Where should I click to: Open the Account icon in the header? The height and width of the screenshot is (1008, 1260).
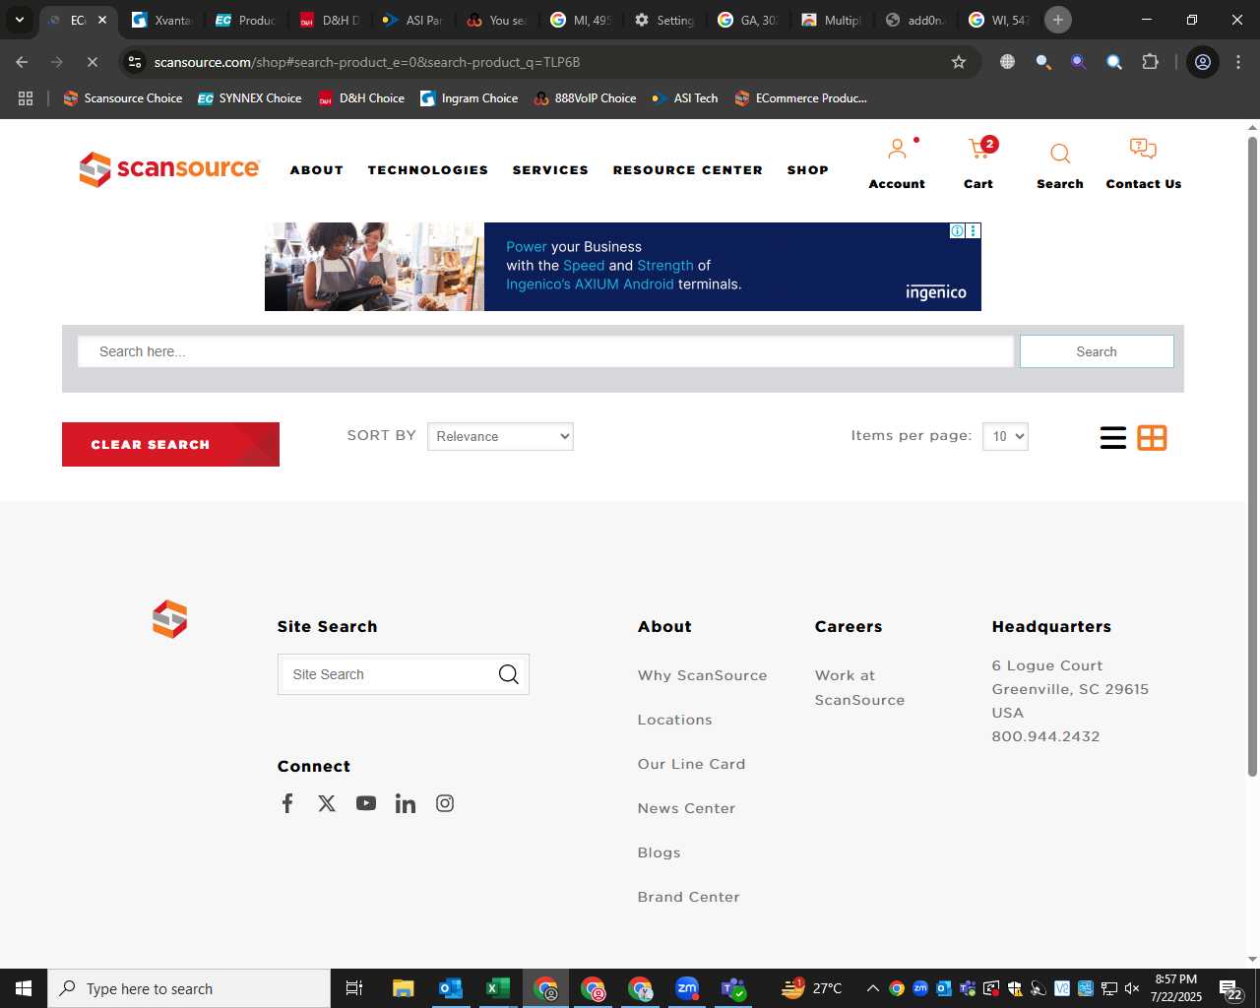tap(897, 150)
